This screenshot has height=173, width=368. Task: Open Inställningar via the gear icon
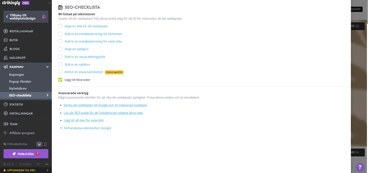coord(6,113)
